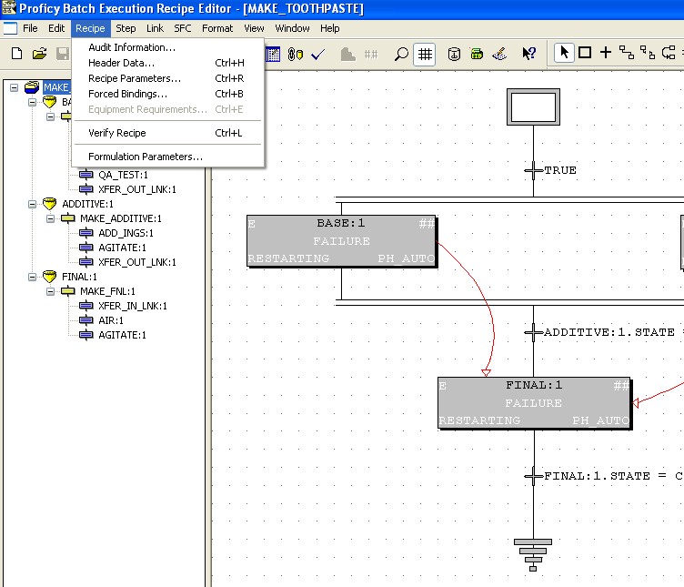Select the Add Step square tool
This screenshot has width=684, height=587.
(585, 53)
